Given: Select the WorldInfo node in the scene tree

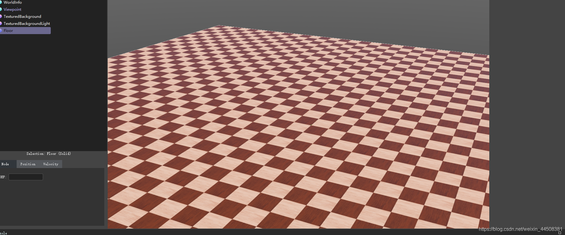Looking at the screenshot, I should click(x=13, y=2).
